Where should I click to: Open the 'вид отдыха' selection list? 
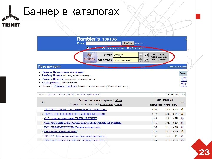coord(126,60)
